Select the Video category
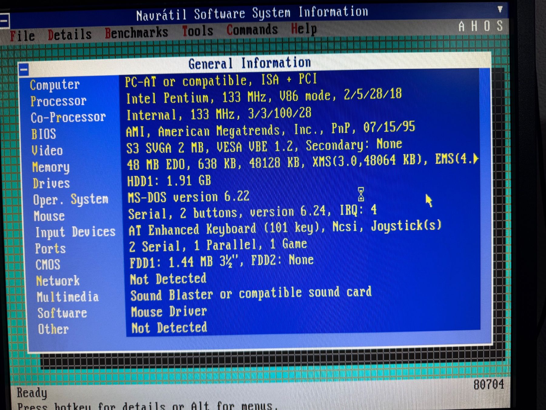The height and width of the screenshot is (410, 546). [x=47, y=150]
